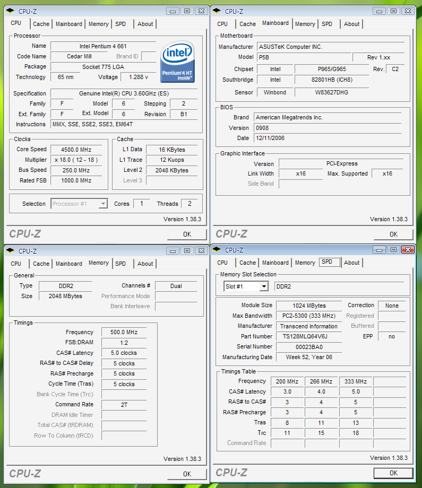422x488 pixels.
Task: Click the CPU-Z title icon in the Timings window
Action: [12, 251]
